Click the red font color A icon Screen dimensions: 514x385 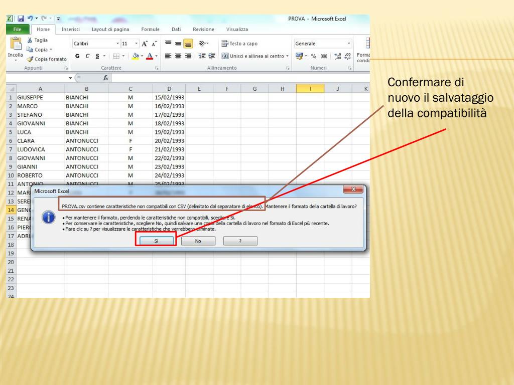tap(150, 56)
